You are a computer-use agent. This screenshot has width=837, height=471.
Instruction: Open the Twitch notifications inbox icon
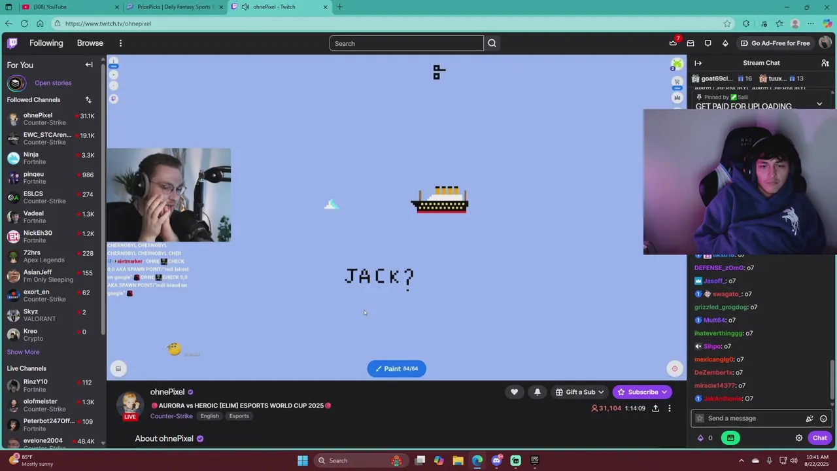pos(691,43)
